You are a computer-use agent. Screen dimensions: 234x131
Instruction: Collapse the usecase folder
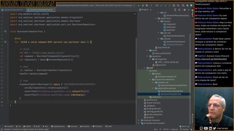coord(158,39)
